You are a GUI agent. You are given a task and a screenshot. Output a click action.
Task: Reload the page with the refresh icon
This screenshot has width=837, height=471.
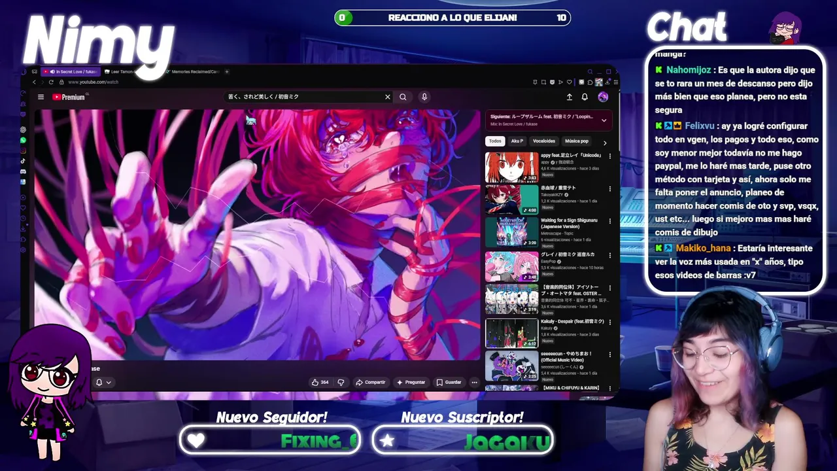click(x=51, y=82)
